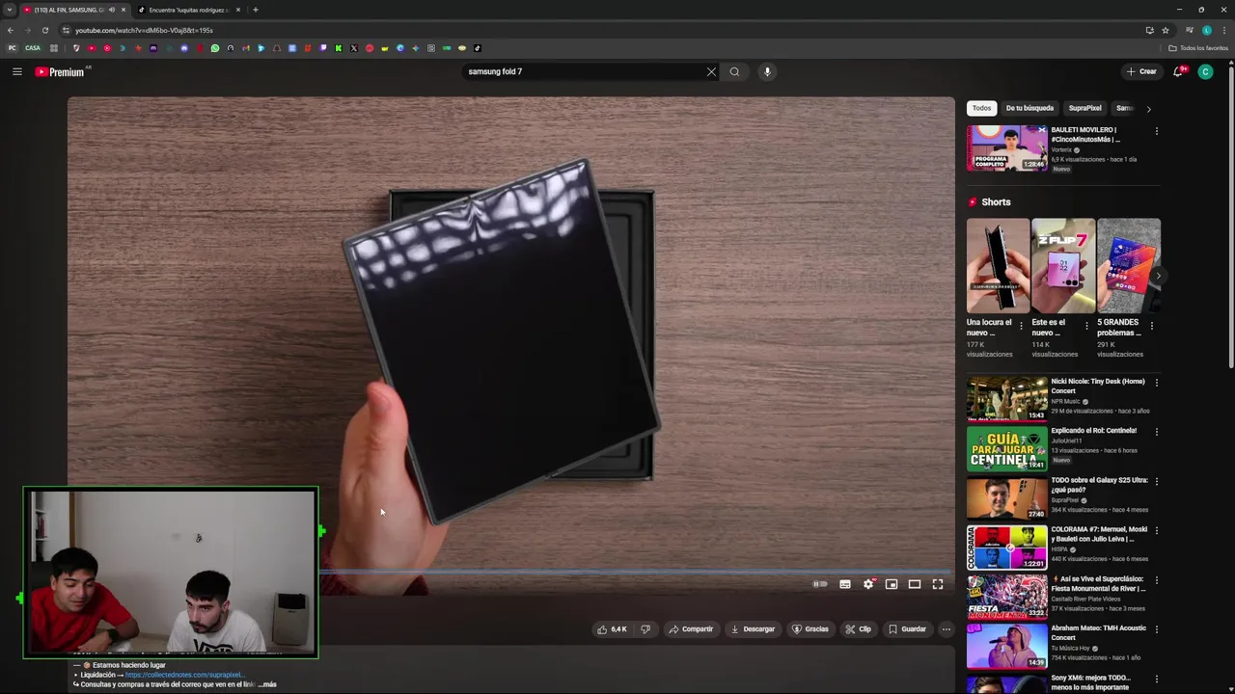The width and height of the screenshot is (1235, 694).
Task: Go back in the browser
Action: click(11, 30)
